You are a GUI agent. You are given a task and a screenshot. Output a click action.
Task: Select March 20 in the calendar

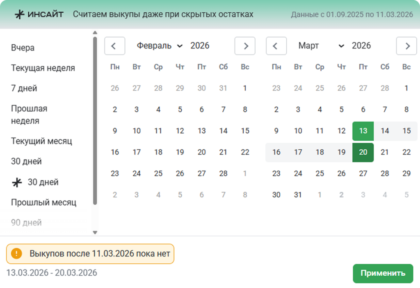click(x=363, y=152)
